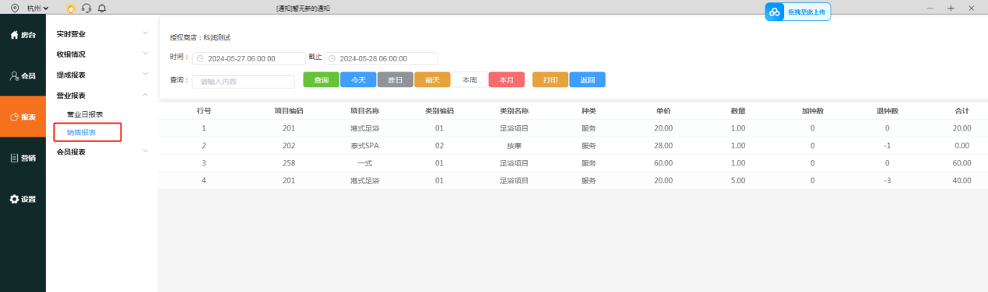
Task: Click the blue 今天 button
Action: 358,80
